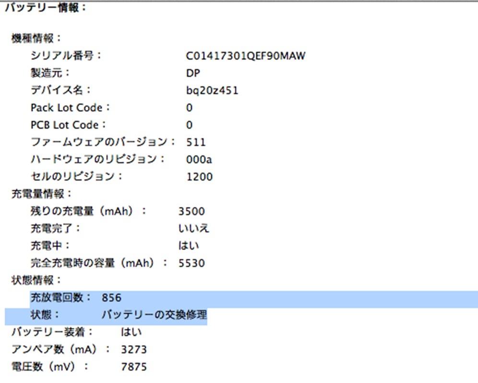Select the Pack Lot Code value 0

pyautogui.click(x=189, y=108)
